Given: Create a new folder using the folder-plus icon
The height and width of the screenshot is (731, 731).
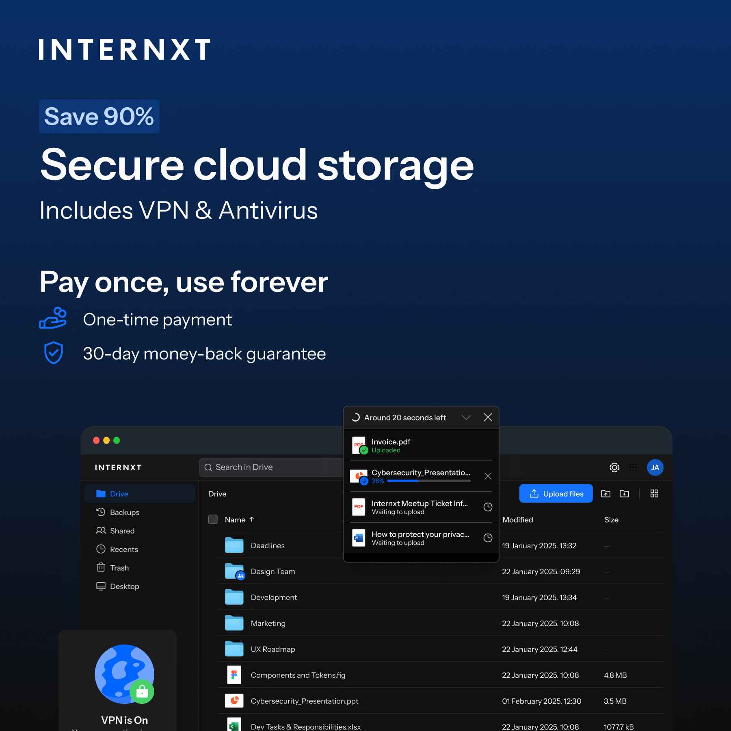Looking at the screenshot, I should pyautogui.click(x=624, y=493).
